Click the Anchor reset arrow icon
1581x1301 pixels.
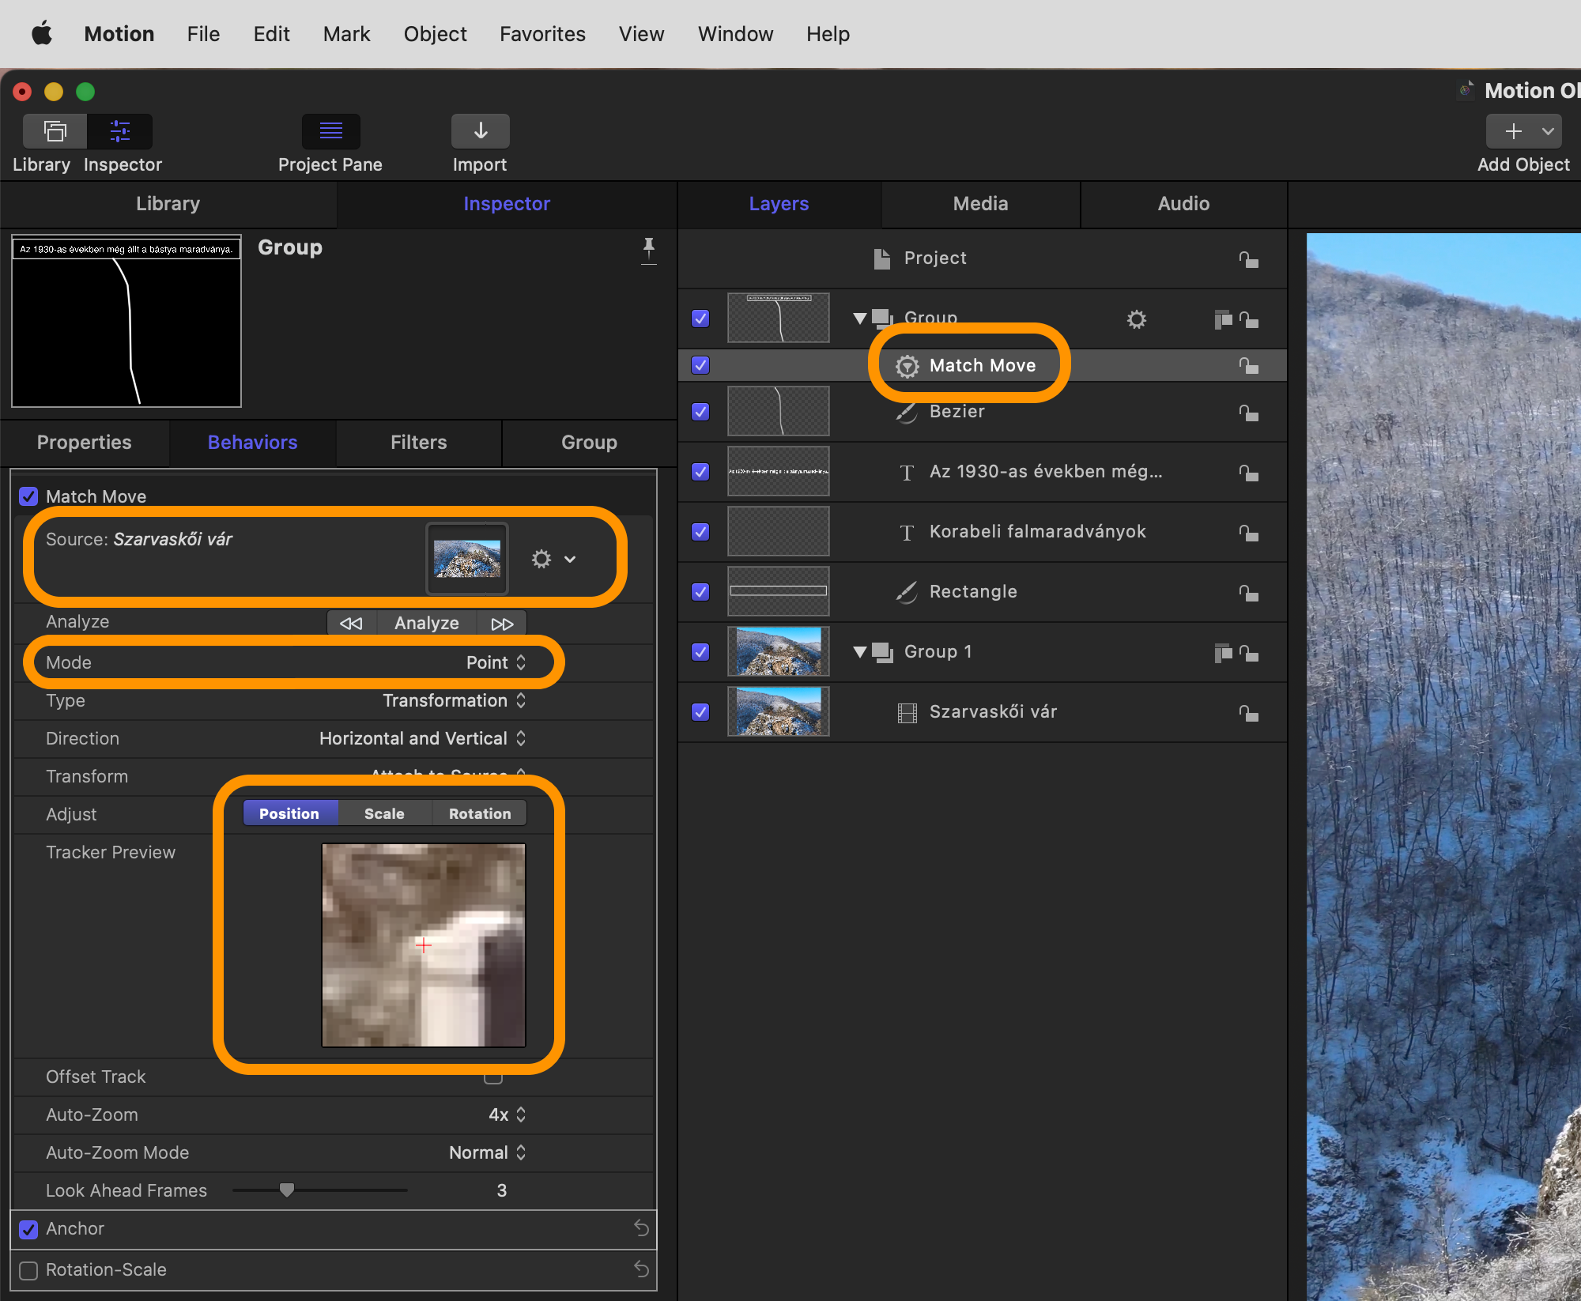pos(641,1228)
